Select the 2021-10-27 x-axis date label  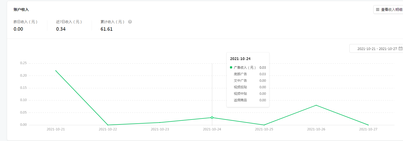[368, 129]
